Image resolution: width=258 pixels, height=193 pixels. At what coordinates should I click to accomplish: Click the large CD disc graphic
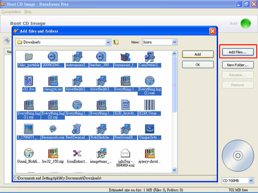pyautogui.click(x=238, y=155)
